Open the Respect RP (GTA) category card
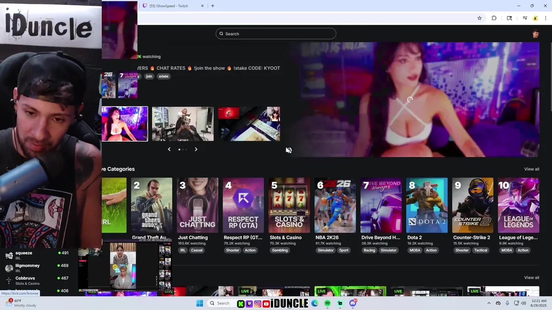The height and width of the screenshot is (310, 552). coord(243,205)
